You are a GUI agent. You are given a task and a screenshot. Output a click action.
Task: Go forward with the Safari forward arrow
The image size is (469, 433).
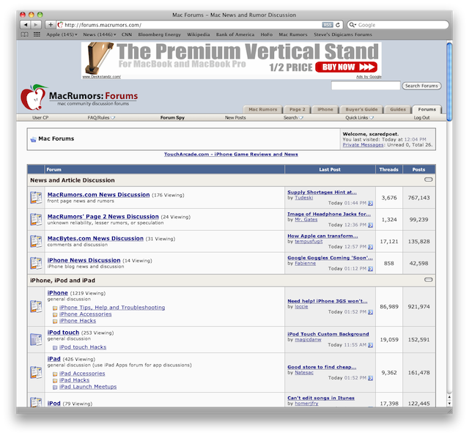click(x=36, y=25)
